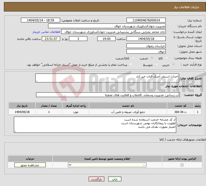Click the deadline time field 19:00

[106, 39]
